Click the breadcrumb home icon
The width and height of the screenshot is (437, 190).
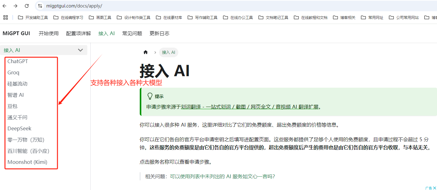click(x=145, y=52)
